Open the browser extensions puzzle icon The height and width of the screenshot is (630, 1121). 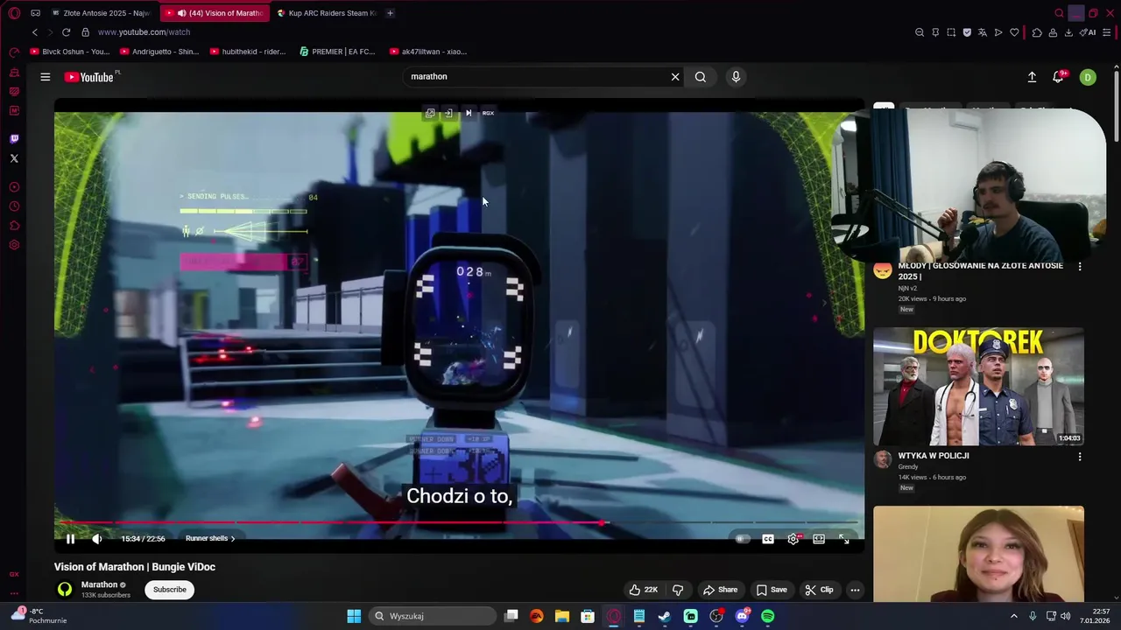pyautogui.click(x=1037, y=32)
